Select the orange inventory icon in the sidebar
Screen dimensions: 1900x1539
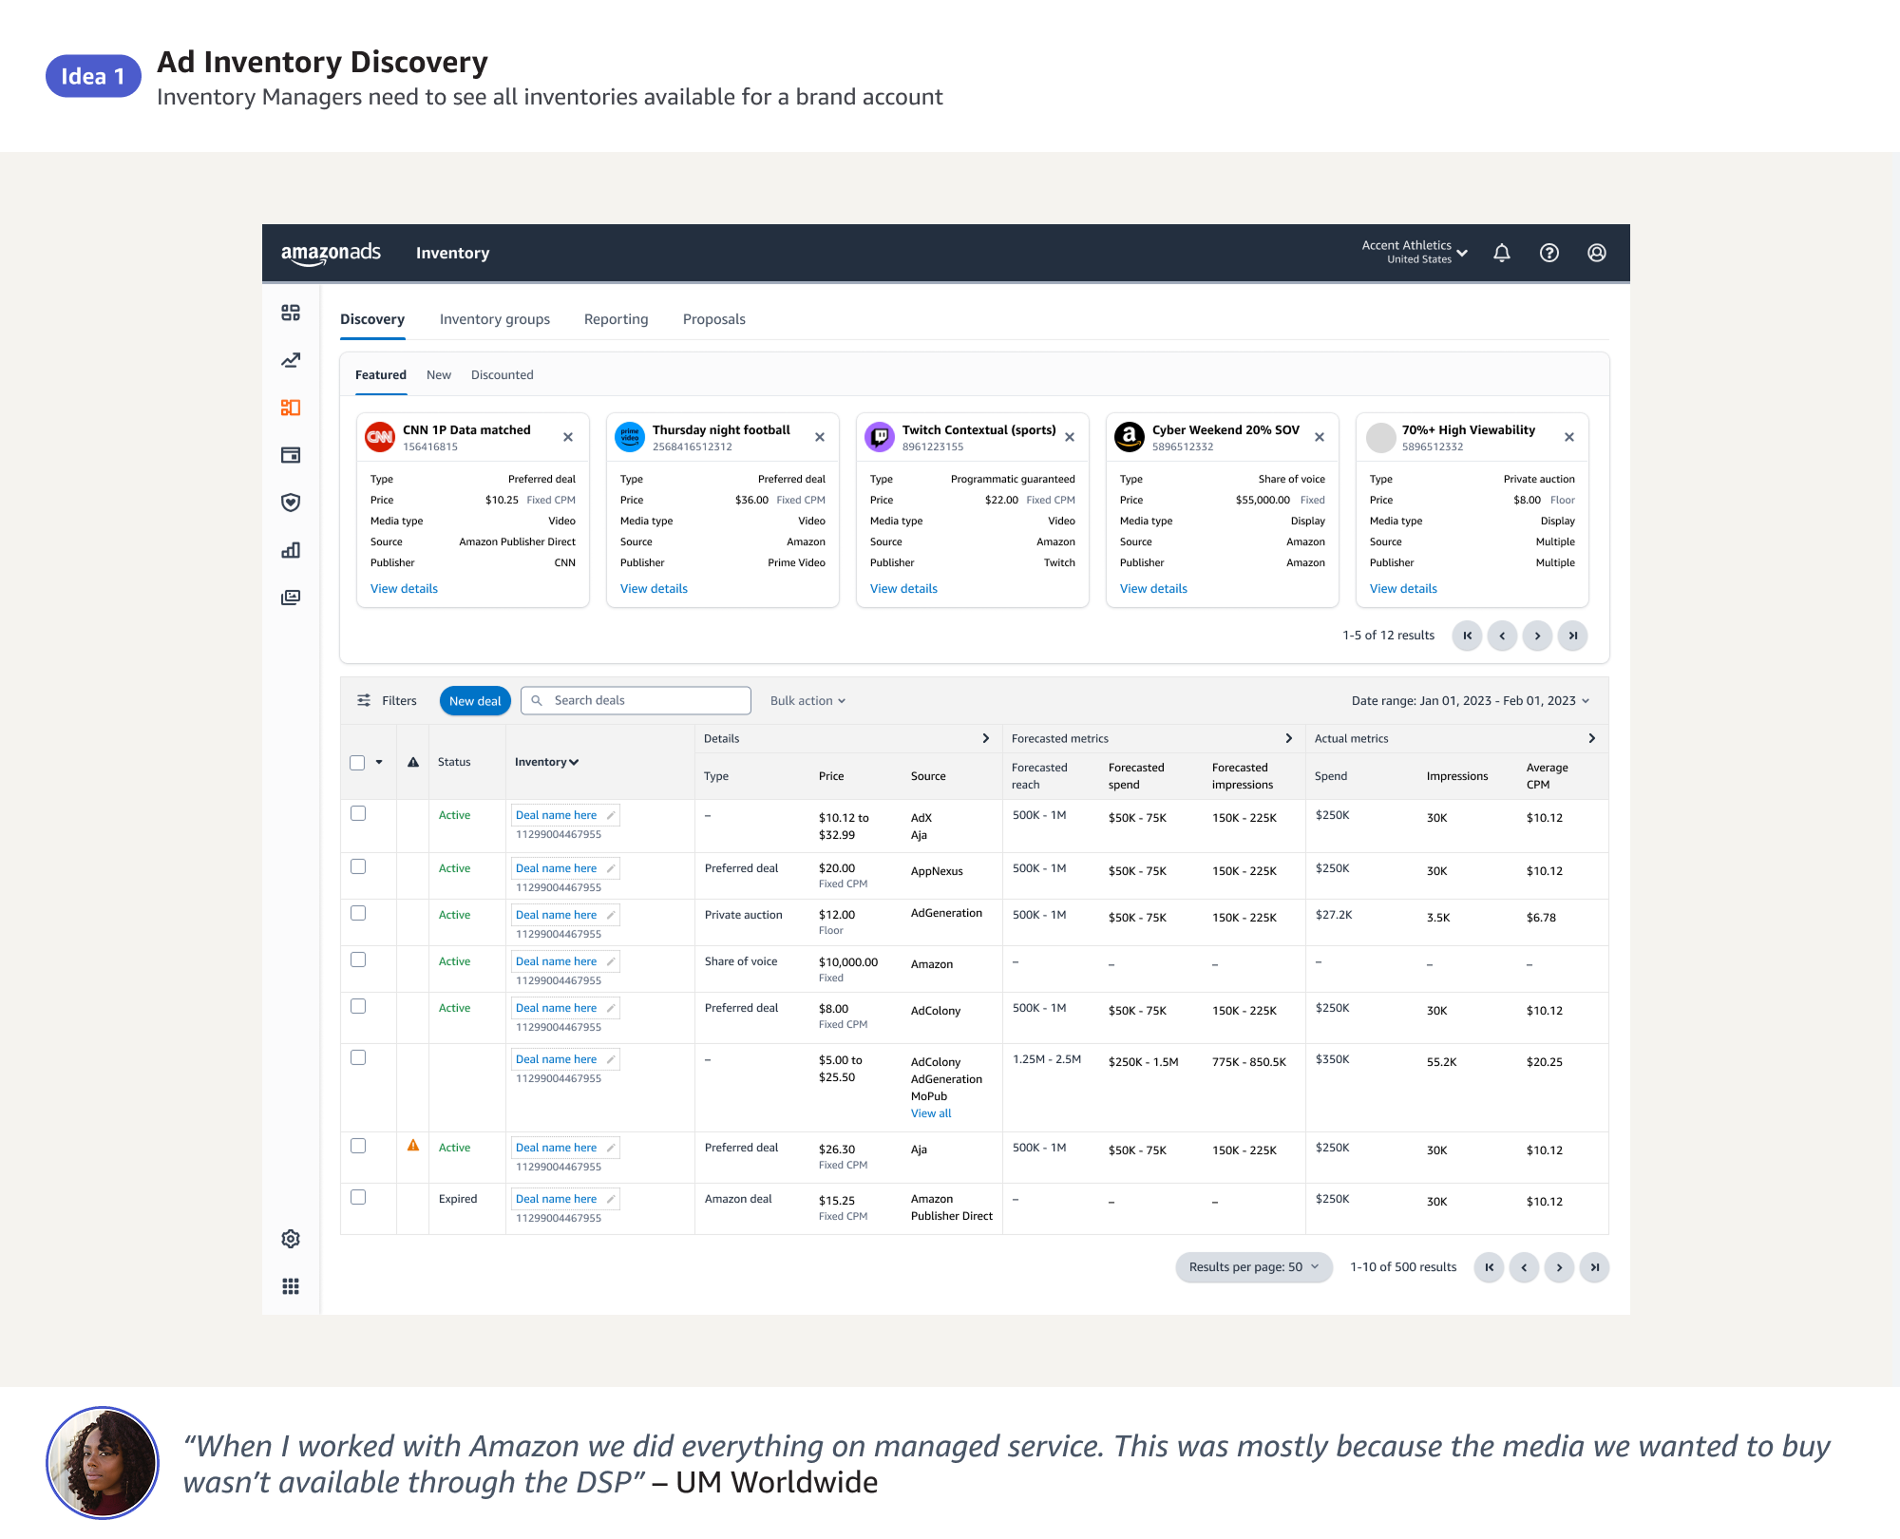[x=291, y=408]
